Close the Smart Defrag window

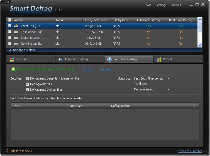pyautogui.click(x=203, y=4)
